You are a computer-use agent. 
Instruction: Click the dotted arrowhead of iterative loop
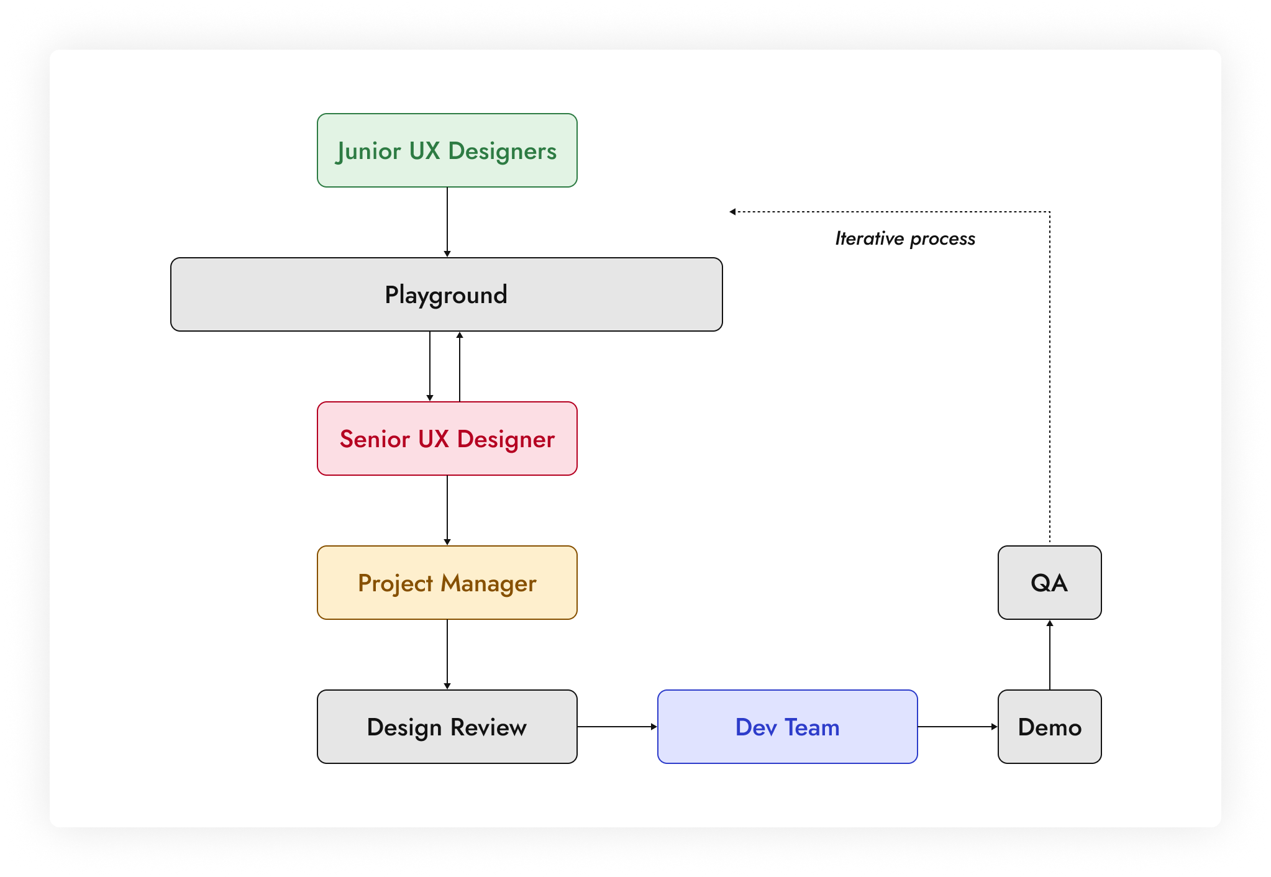[733, 212]
